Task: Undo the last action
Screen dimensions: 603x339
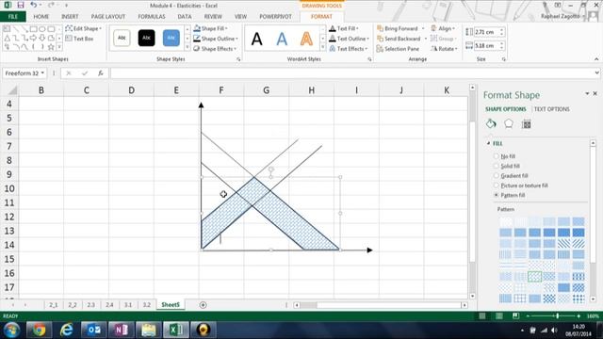Action: point(34,5)
